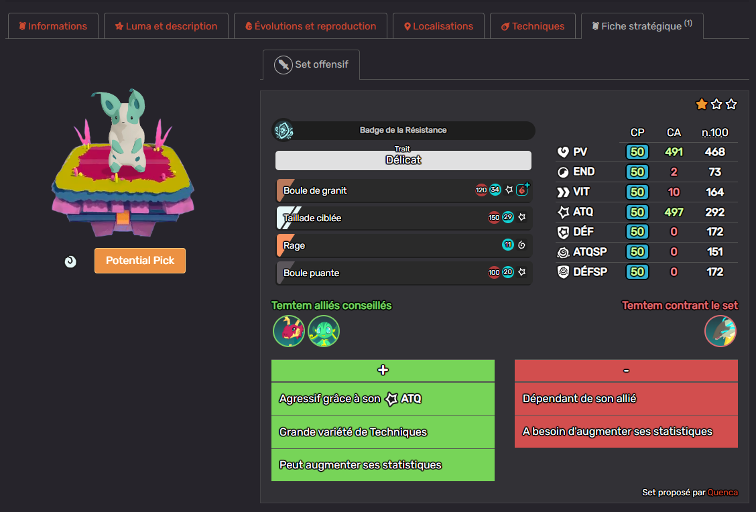Open Évolutions et reproduction tab
This screenshot has width=756, height=512.
point(310,26)
